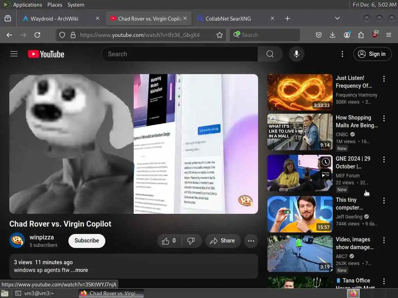Open the GNE 2024 | 29 October thumbnail
398x298 pixels.
(300, 173)
